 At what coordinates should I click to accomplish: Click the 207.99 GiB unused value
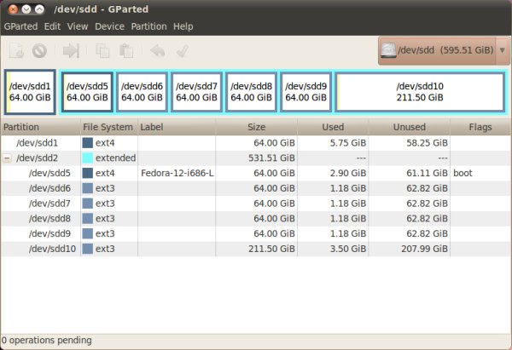coord(424,249)
